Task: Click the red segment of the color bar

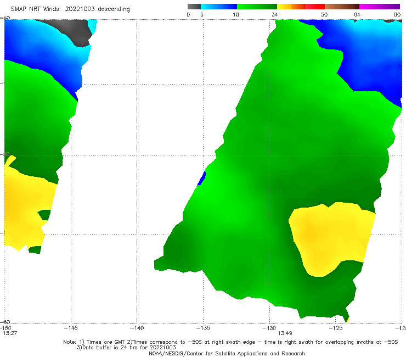Action: click(x=315, y=7)
